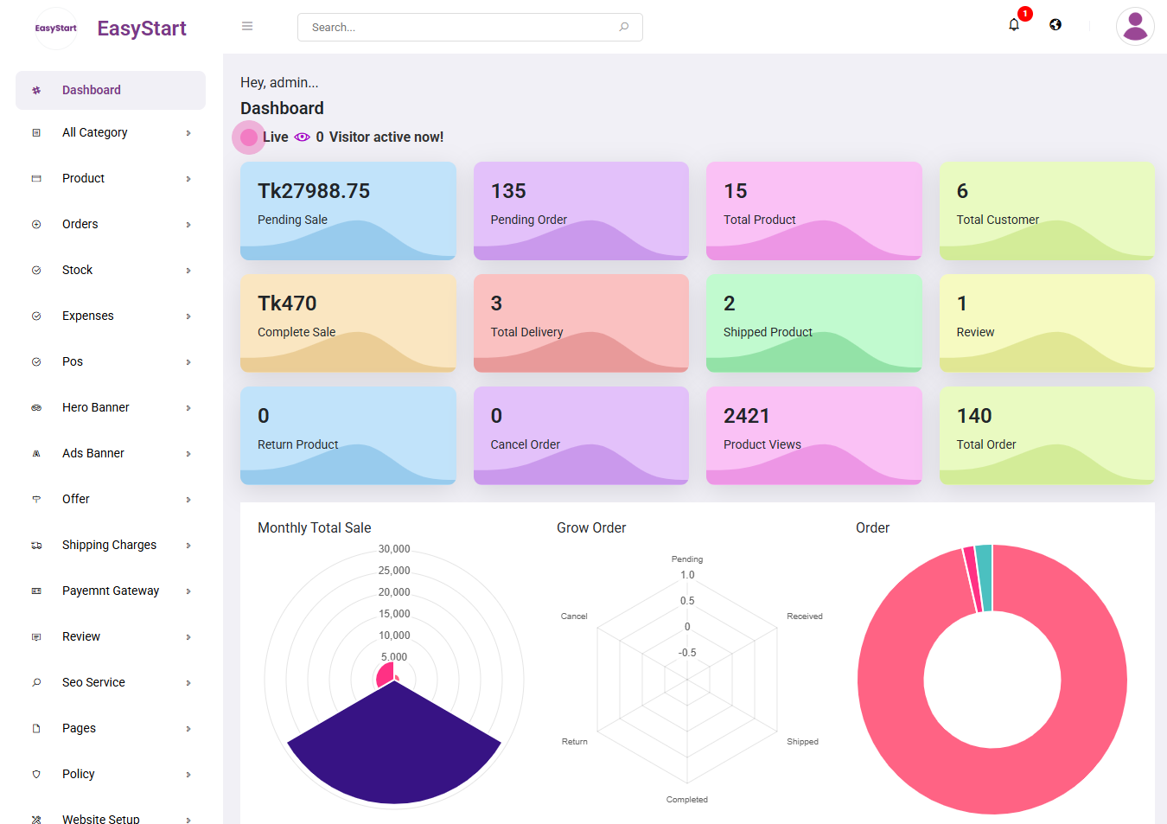Viewport: 1167px width, 824px height.
Task: Open the notifications bell icon
Action: [x=1014, y=25]
